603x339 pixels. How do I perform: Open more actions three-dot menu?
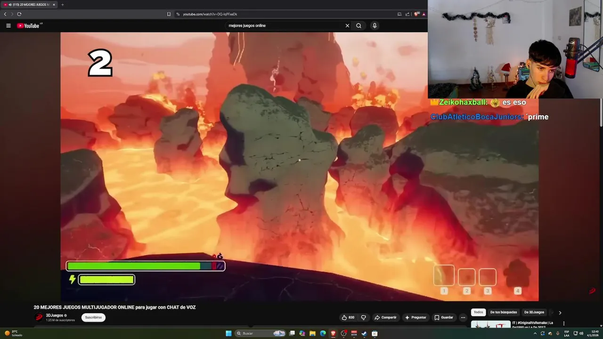click(463, 317)
